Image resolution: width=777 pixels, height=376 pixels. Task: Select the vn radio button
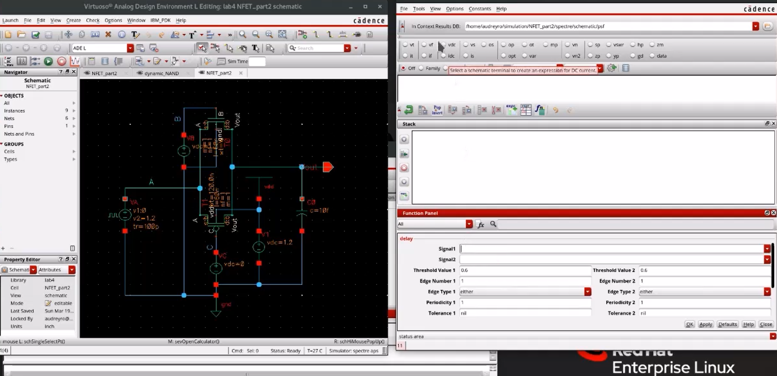[567, 45]
